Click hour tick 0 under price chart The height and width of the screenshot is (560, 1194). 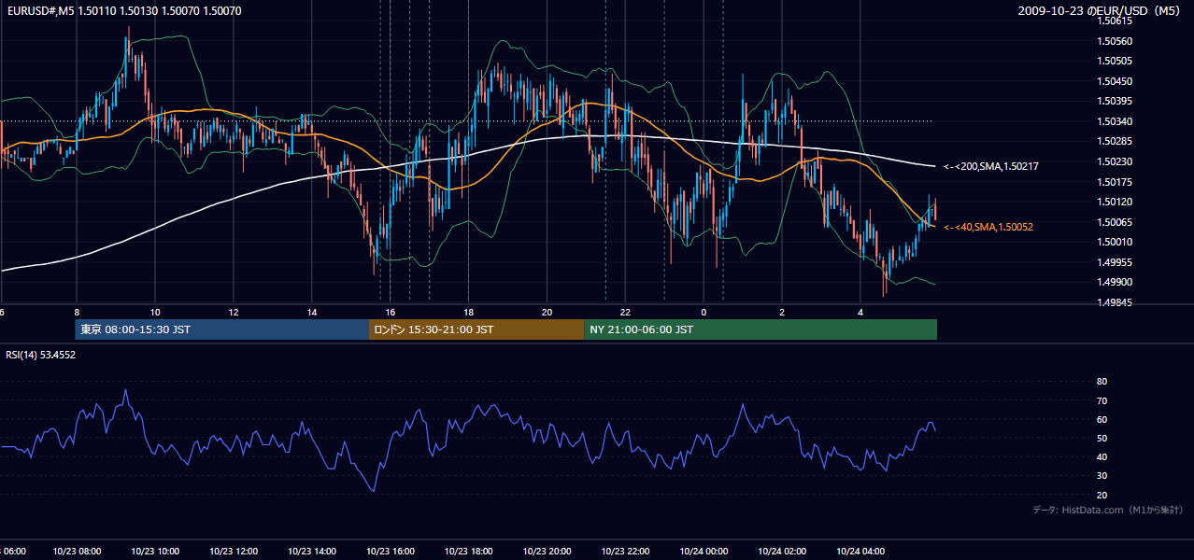point(704,312)
